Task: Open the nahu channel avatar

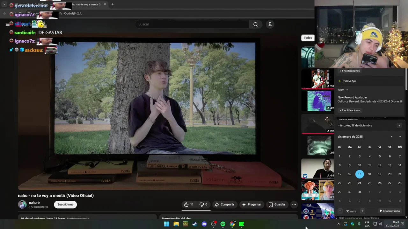Action: (x=22, y=205)
